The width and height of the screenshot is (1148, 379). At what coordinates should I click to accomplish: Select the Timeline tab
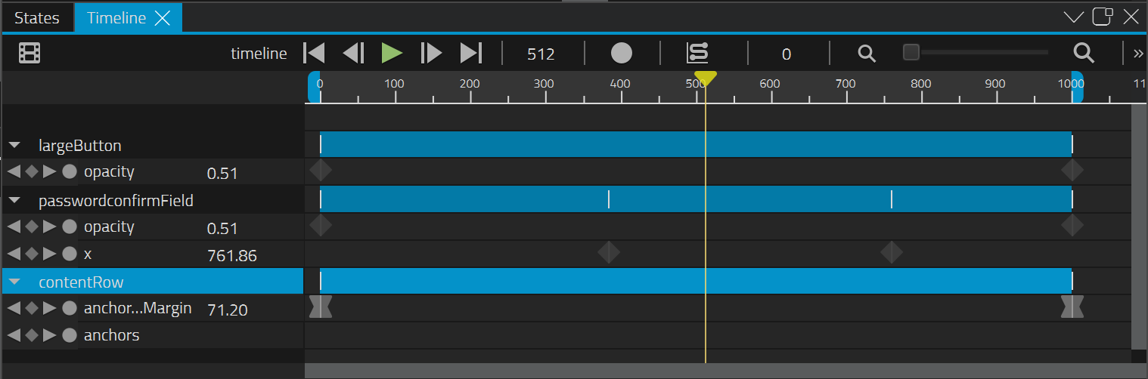click(x=116, y=18)
